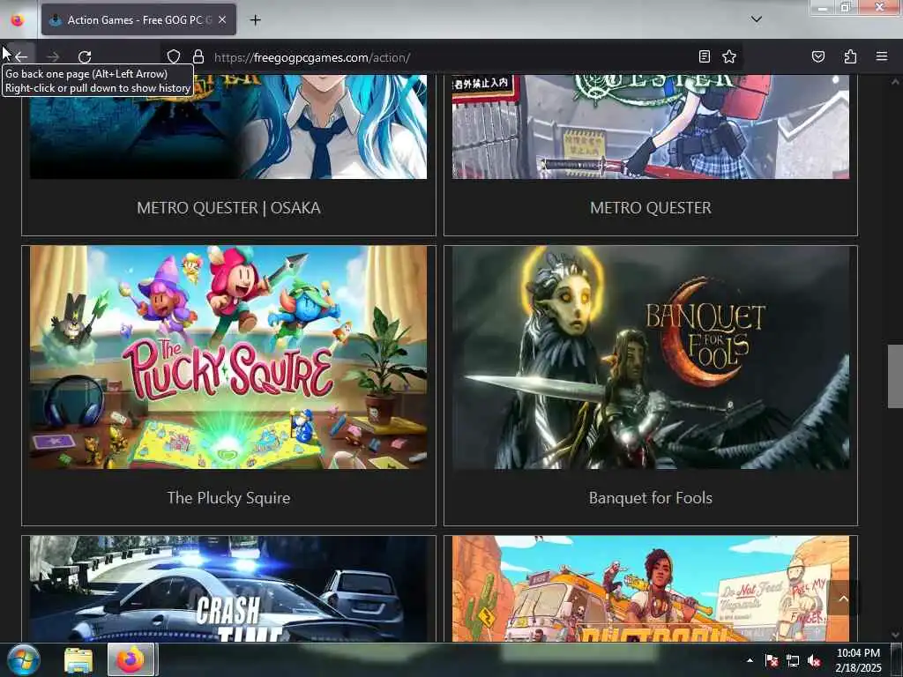
Task: Open the network tray icon
Action: point(793,660)
